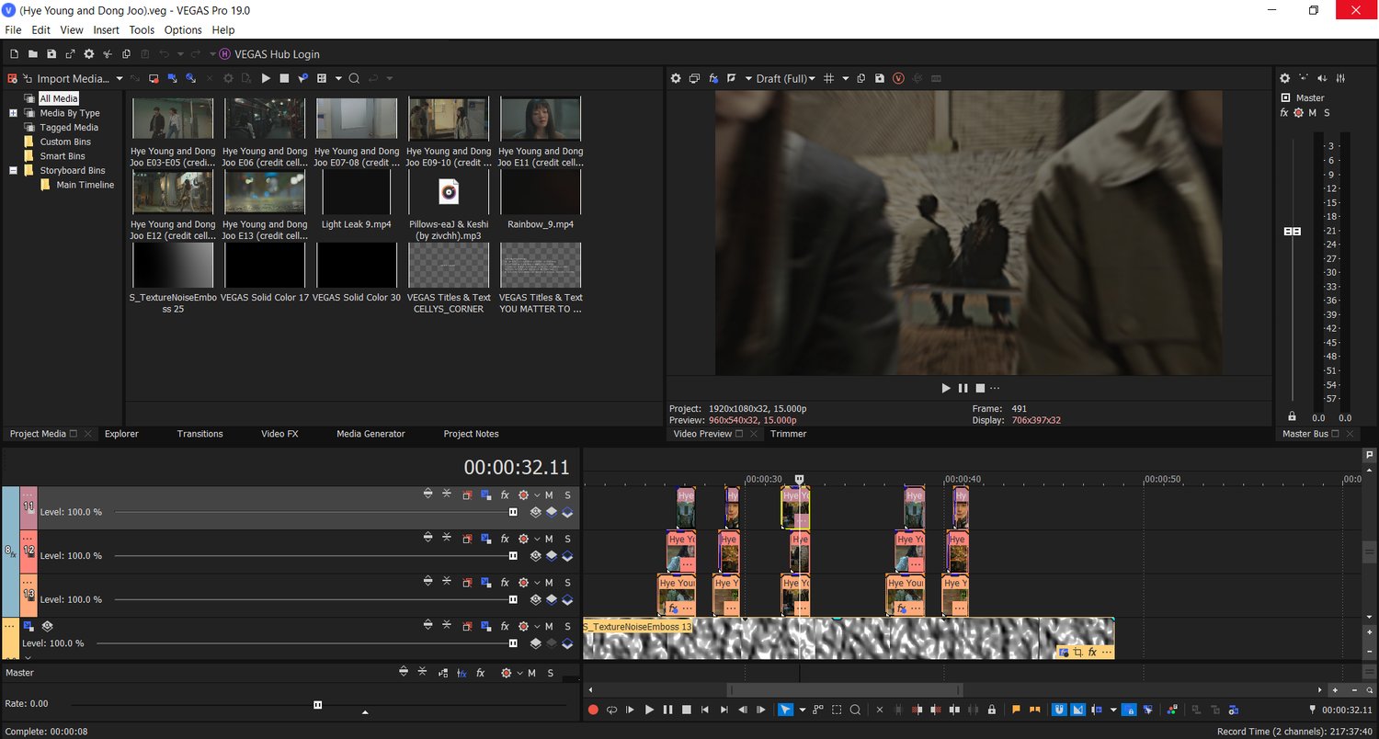This screenshot has width=1379, height=739.
Task: Collapse the Storyboard Bins node
Action: pyautogui.click(x=14, y=170)
